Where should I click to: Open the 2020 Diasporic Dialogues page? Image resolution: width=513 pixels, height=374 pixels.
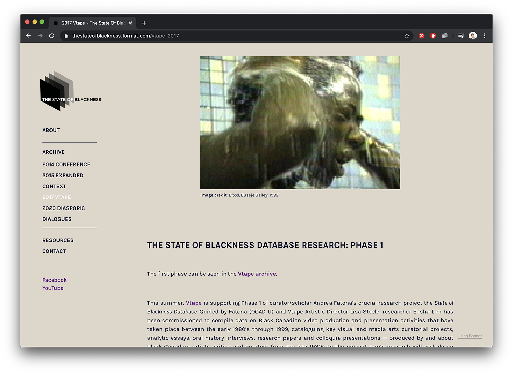pyautogui.click(x=63, y=208)
